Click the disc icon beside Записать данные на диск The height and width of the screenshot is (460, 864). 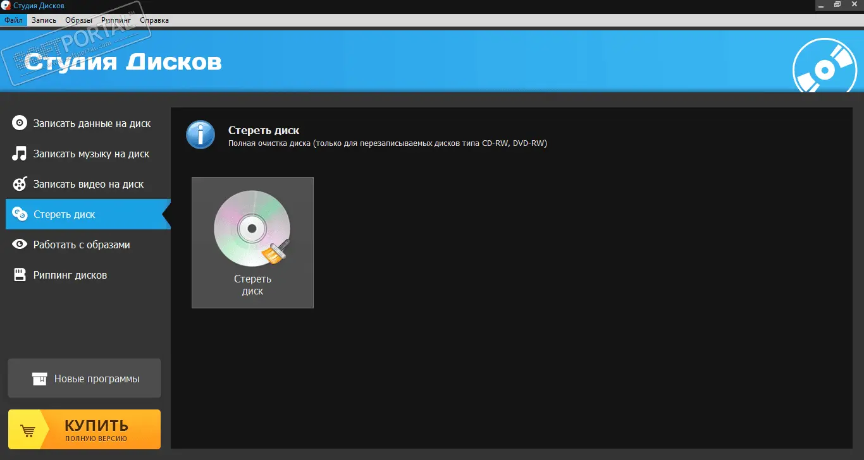20,123
